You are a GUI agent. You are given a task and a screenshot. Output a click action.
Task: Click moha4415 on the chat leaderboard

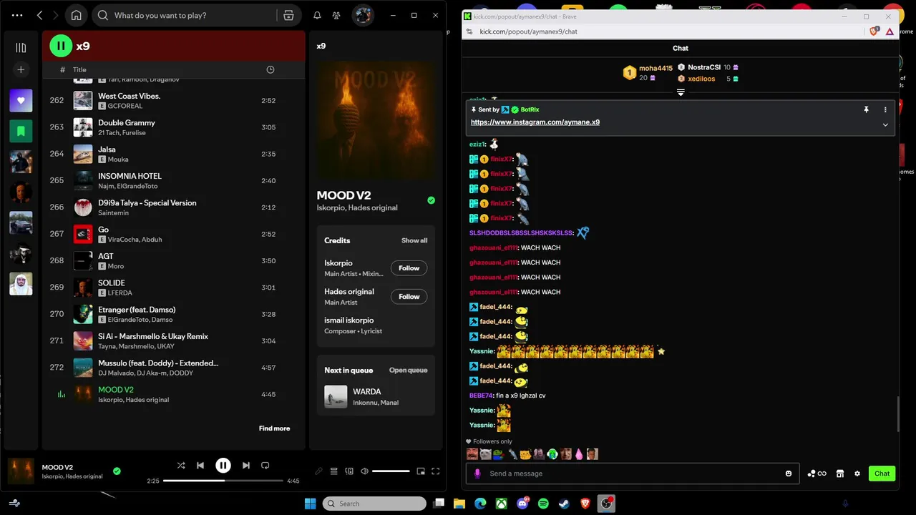coord(656,69)
